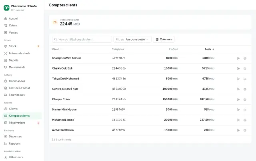256x161 pixels.
Task: Click the Pharmacie El Wafa green logo
Action: pos(6,8)
